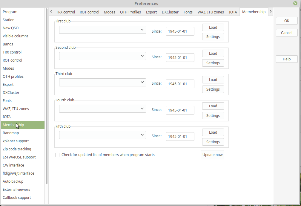Enable check for updated members list at startup
This screenshot has height=206, width=301.
click(x=57, y=155)
